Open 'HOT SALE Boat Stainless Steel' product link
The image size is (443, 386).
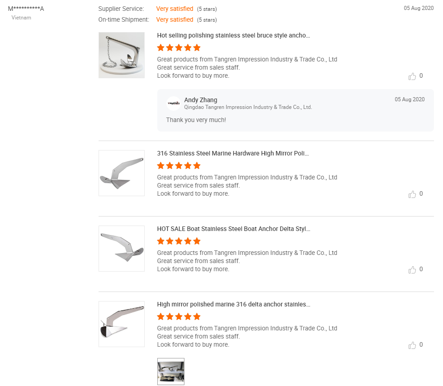[233, 229]
